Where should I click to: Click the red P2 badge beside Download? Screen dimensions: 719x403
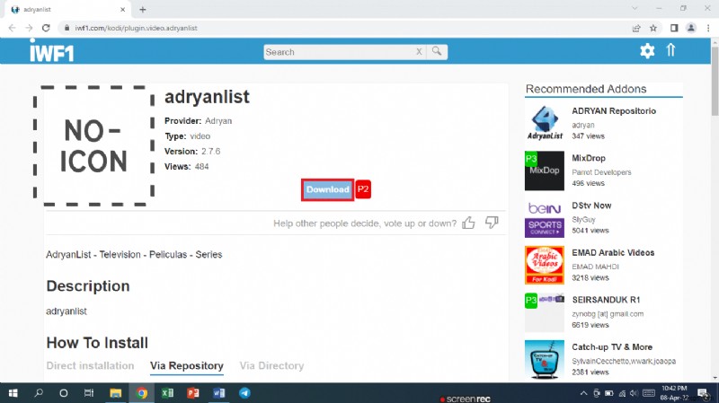[x=363, y=189]
